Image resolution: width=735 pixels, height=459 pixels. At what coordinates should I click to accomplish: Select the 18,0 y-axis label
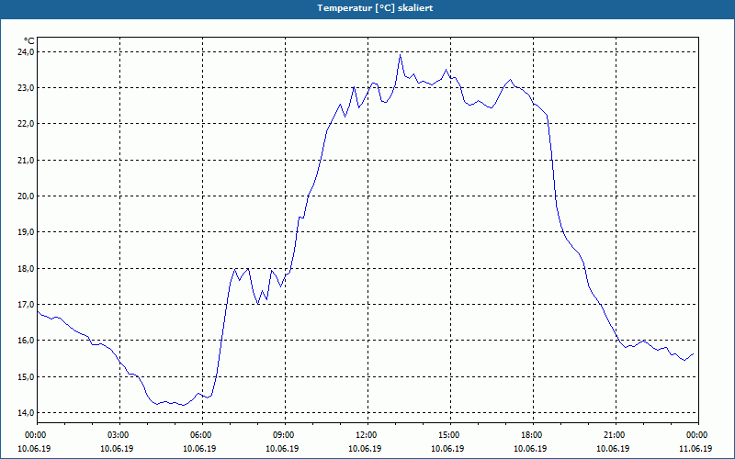pyautogui.click(x=27, y=268)
